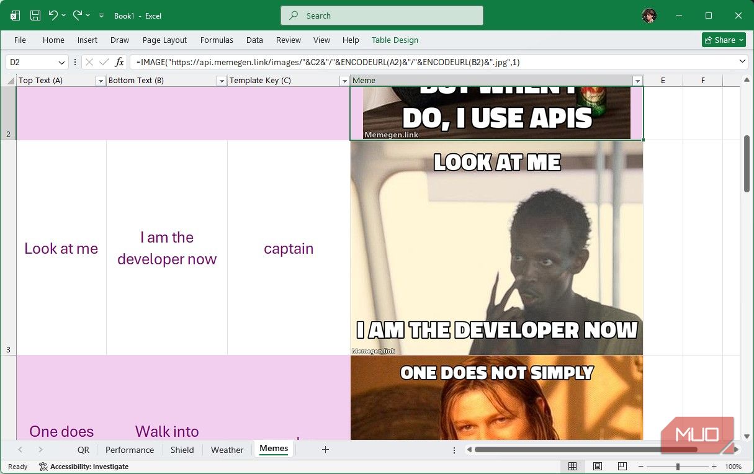The width and height of the screenshot is (754, 474).
Task: Redo the last action
Action: pyautogui.click(x=78, y=16)
